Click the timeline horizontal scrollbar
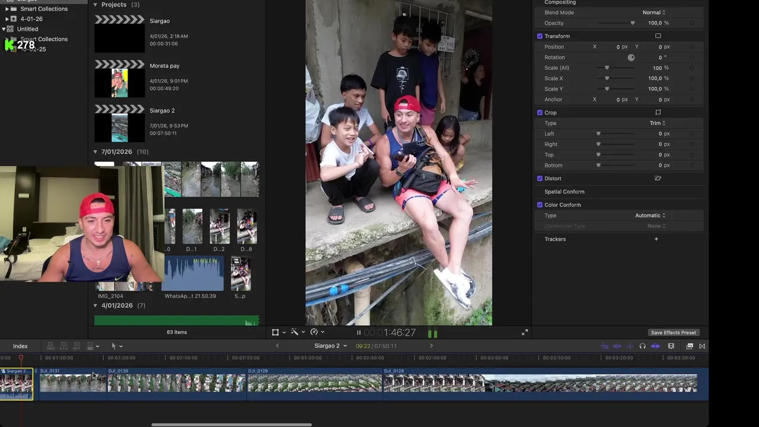The image size is (759, 427). coord(231,425)
